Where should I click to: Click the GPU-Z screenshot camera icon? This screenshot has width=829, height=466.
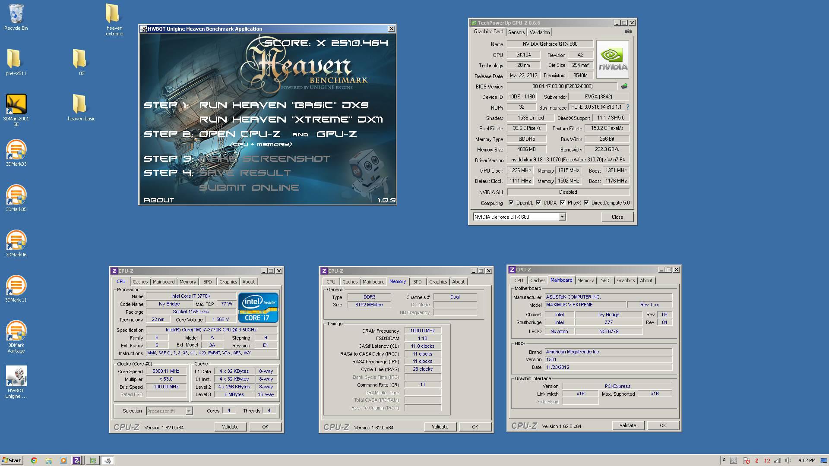[628, 31]
